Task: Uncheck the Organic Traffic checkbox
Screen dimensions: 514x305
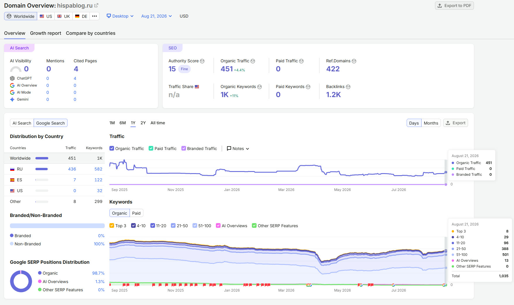Action: click(x=112, y=148)
